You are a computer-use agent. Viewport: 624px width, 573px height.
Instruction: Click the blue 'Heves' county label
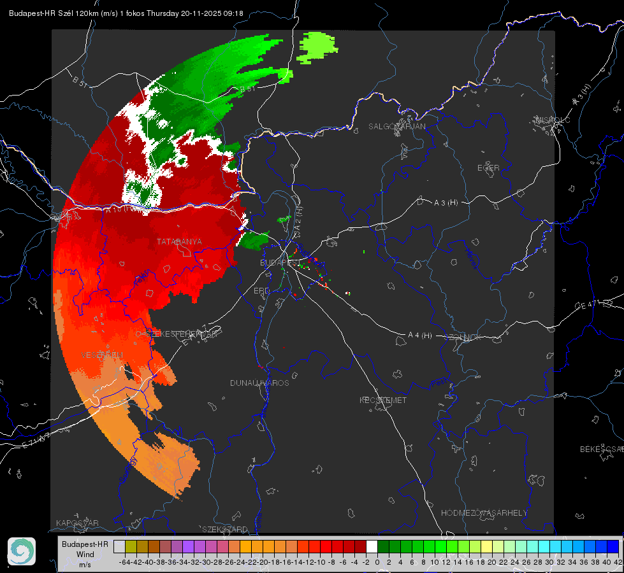(x=471, y=259)
